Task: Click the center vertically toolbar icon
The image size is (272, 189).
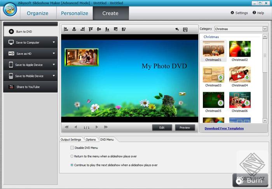Action: (x=99, y=29)
